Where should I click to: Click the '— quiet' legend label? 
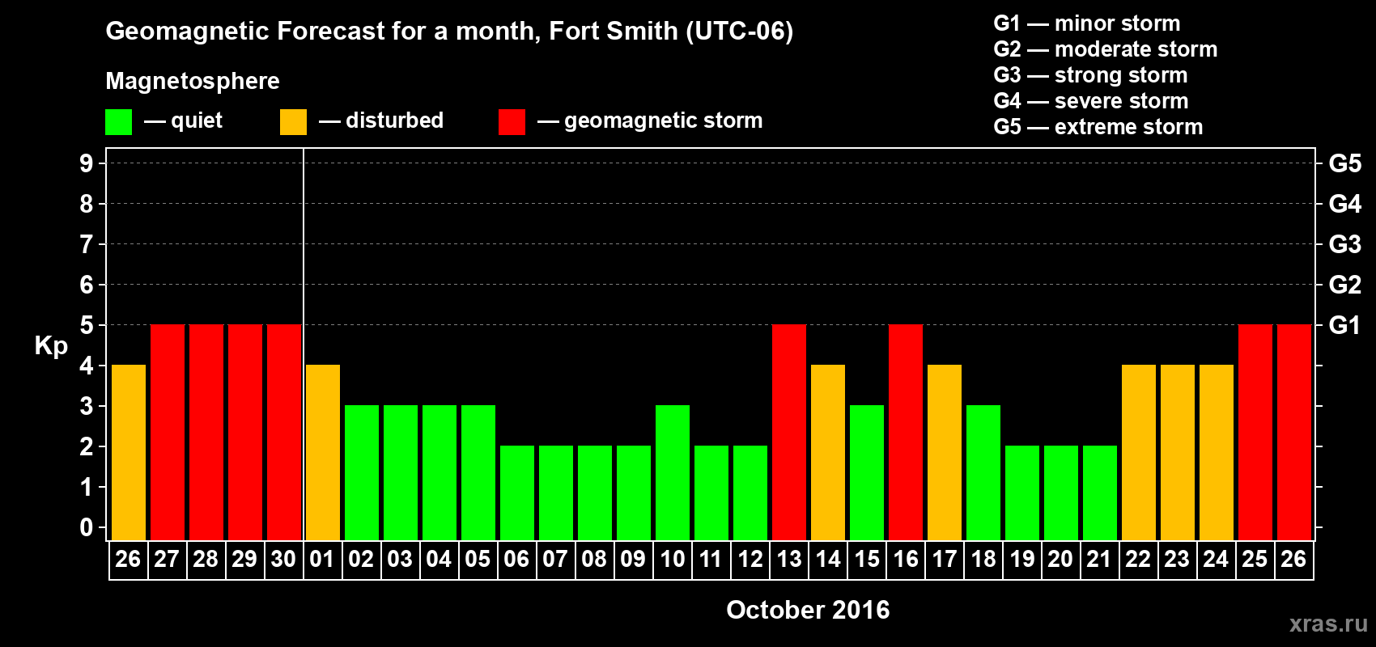point(183,121)
